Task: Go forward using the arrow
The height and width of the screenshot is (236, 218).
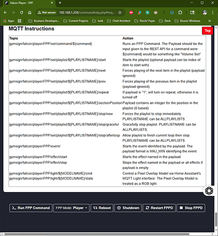Action: coord(13,13)
